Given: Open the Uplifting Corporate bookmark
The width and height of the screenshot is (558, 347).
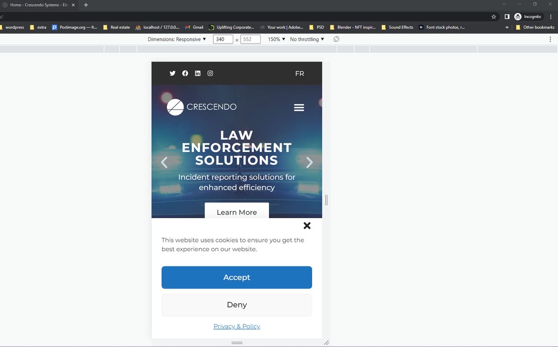Looking at the screenshot, I should click(x=231, y=27).
